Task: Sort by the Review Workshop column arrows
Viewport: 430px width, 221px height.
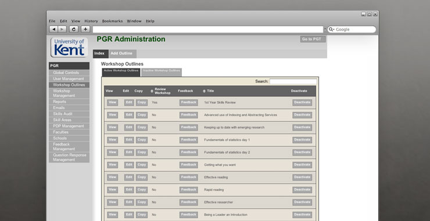Action: tap(152, 91)
